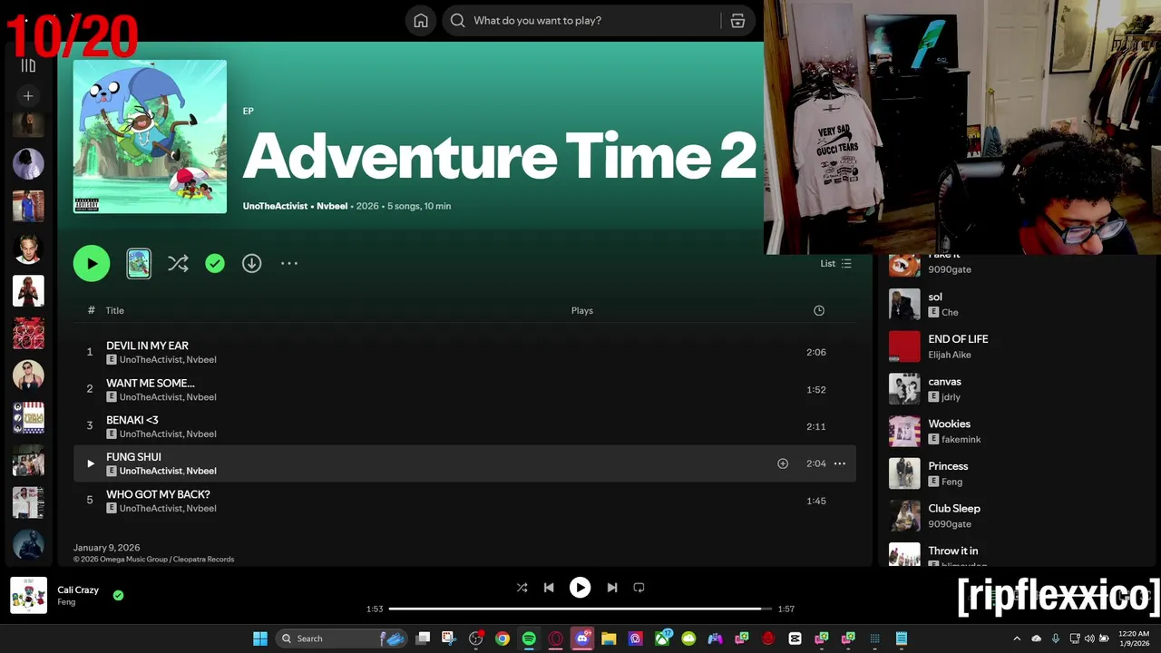1161x653 pixels.
Task: Open the List view options dropdown
Action: (836, 263)
